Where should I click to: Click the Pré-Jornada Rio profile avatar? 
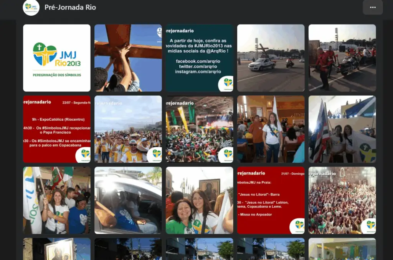[31, 7]
